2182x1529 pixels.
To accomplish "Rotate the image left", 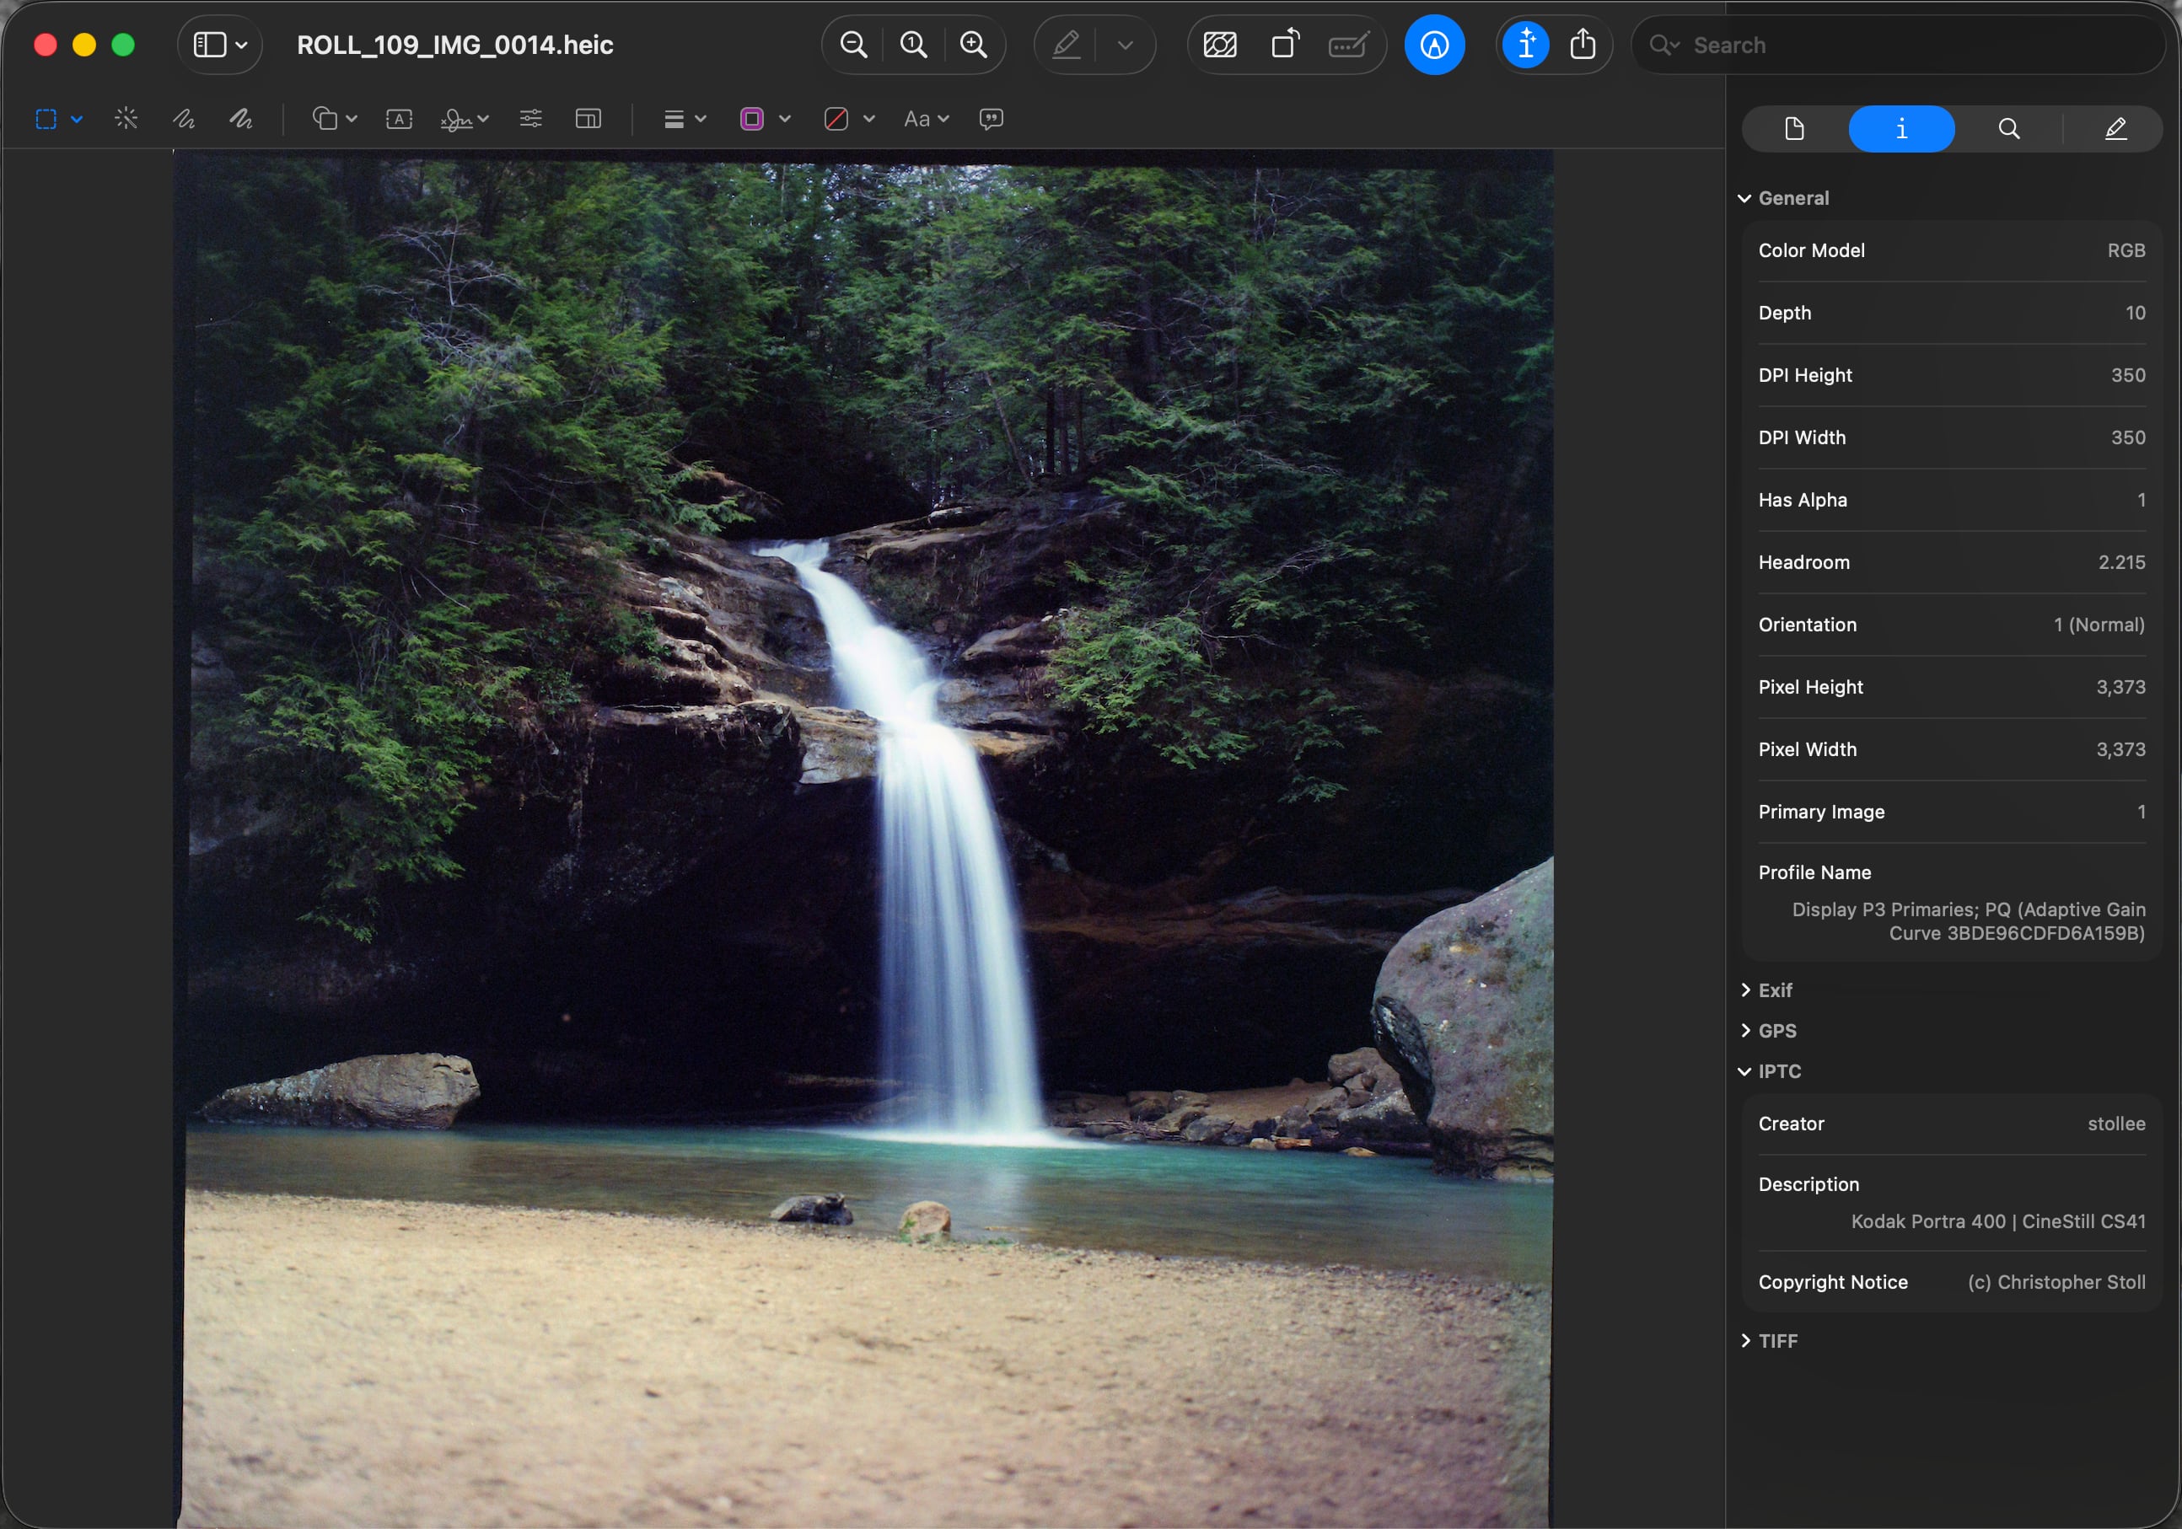I will pos(1285,44).
